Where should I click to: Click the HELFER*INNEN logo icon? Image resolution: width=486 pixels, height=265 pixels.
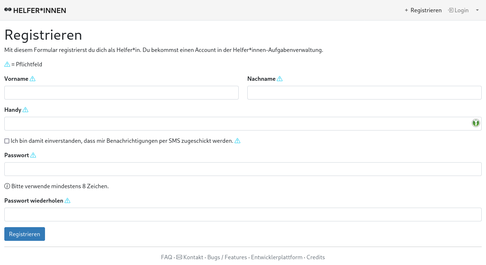[x=8, y=10]
